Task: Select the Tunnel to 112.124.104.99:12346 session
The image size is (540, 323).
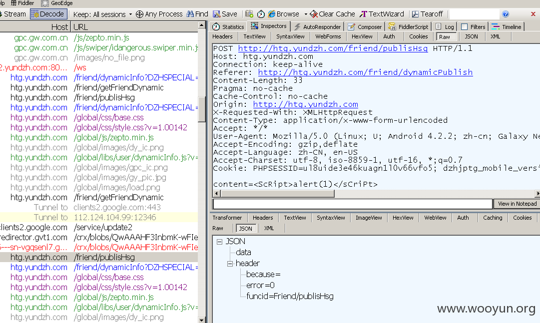Action: [99, 218]
